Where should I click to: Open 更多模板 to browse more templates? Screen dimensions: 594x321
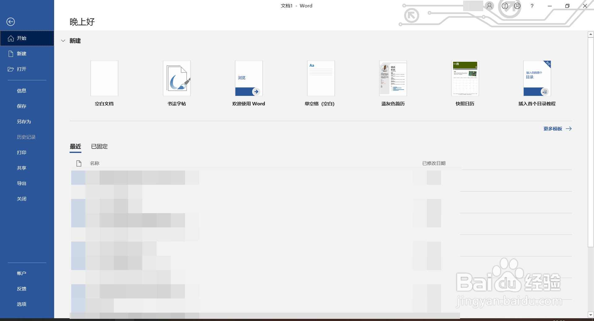pyautogui.click(x=553, y=129)
